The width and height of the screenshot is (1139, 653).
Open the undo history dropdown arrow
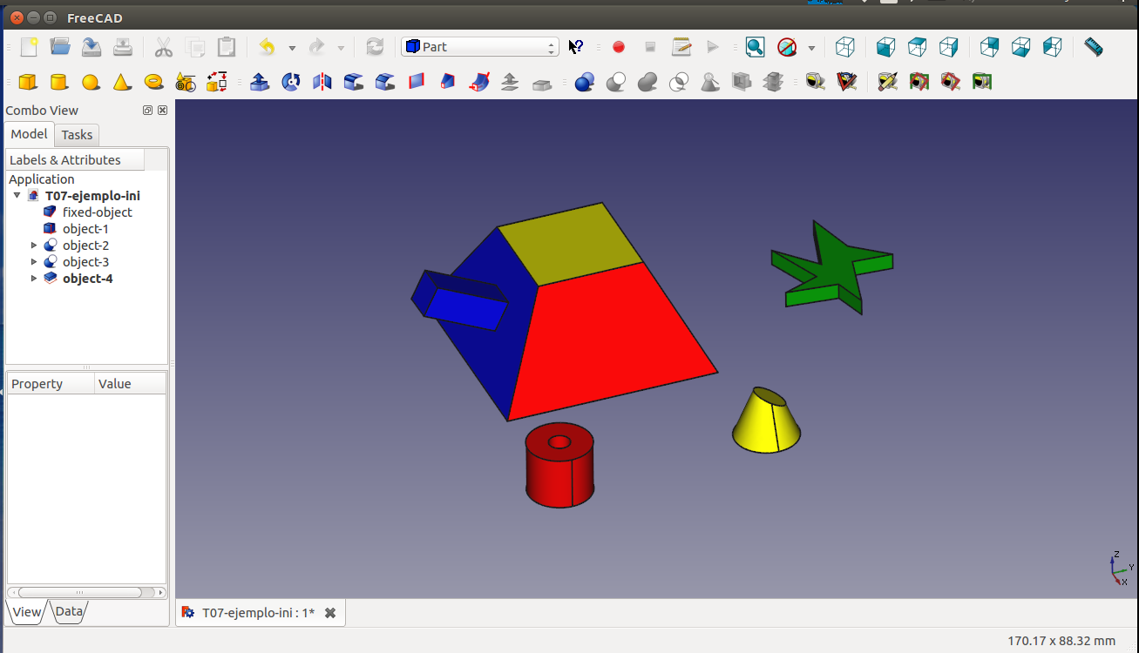click(x=292, y=48)
